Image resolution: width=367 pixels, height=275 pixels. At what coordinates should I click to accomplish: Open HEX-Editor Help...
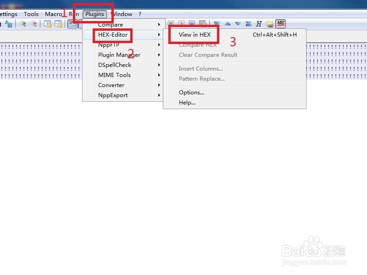coord(234,102)
